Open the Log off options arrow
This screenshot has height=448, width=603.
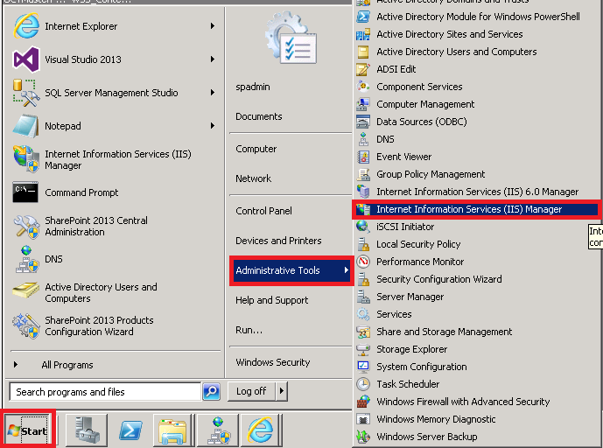[x=282, y=391]
